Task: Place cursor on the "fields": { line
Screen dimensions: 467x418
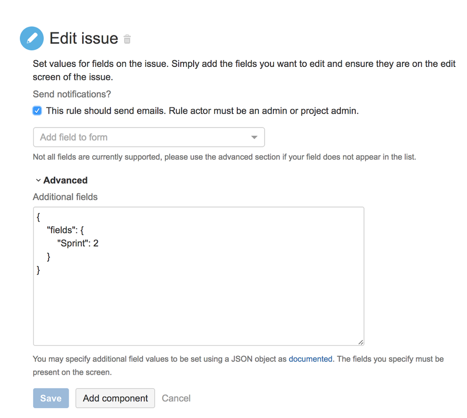Action: [x=65, y=230]
